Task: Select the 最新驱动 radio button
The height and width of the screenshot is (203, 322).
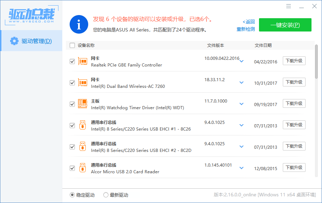Action: click(106, 195)
